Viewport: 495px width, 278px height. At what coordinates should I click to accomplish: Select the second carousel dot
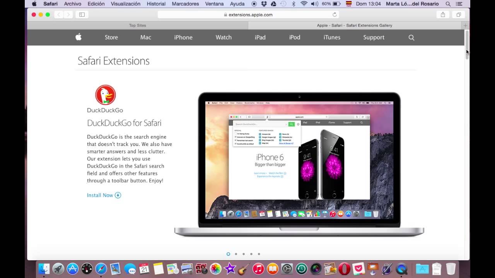pyautogui.click(x=236, y=254)
